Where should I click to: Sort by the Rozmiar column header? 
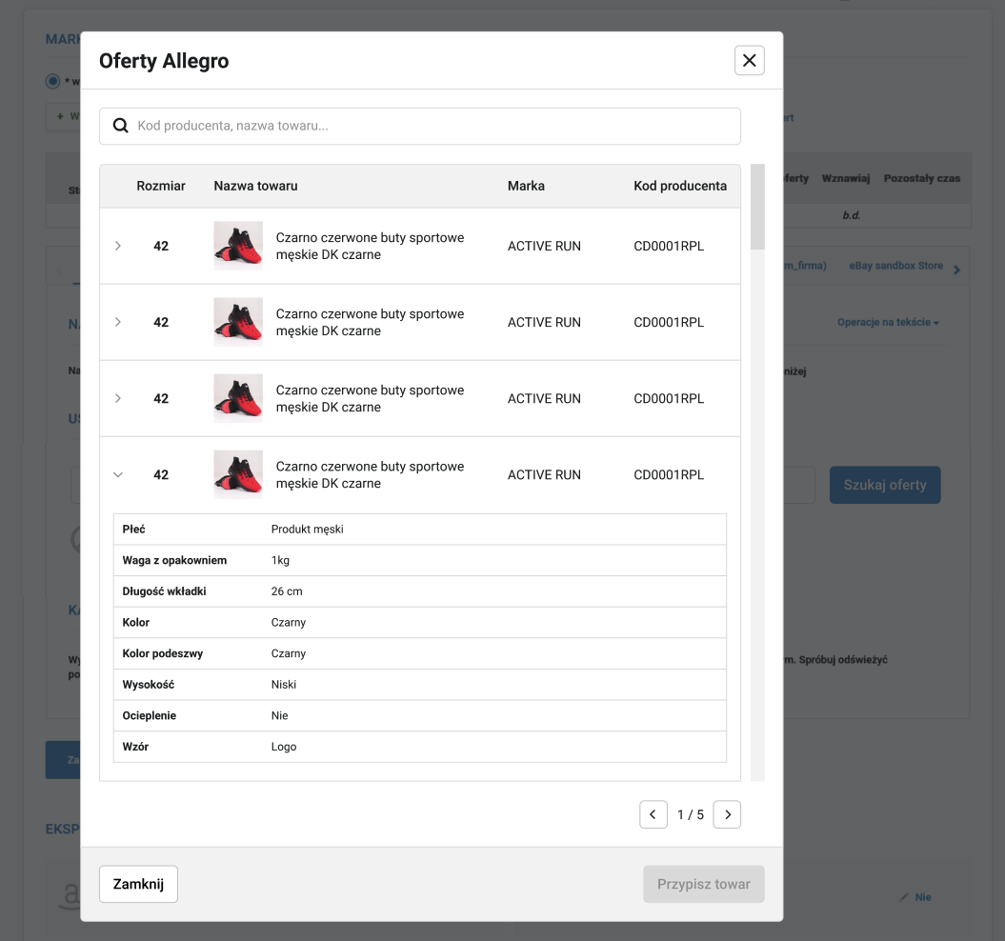click(x=161, y=186)
